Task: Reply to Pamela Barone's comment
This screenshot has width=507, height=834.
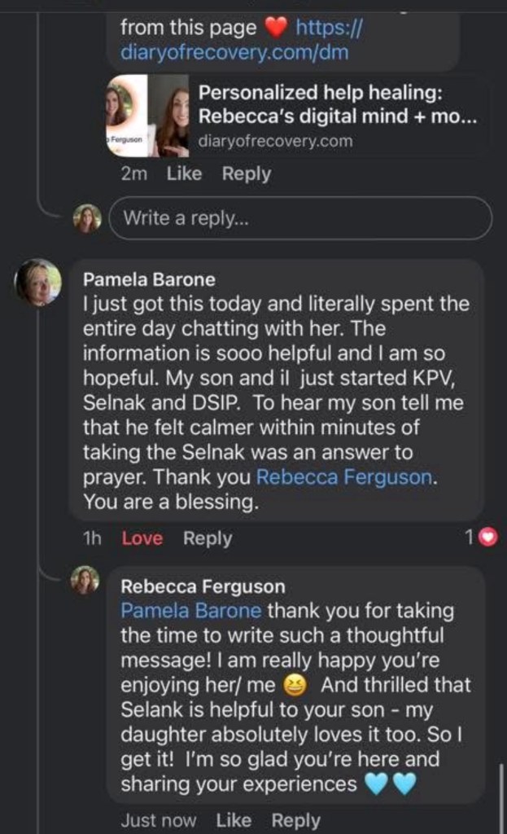Action: point(208,538)
